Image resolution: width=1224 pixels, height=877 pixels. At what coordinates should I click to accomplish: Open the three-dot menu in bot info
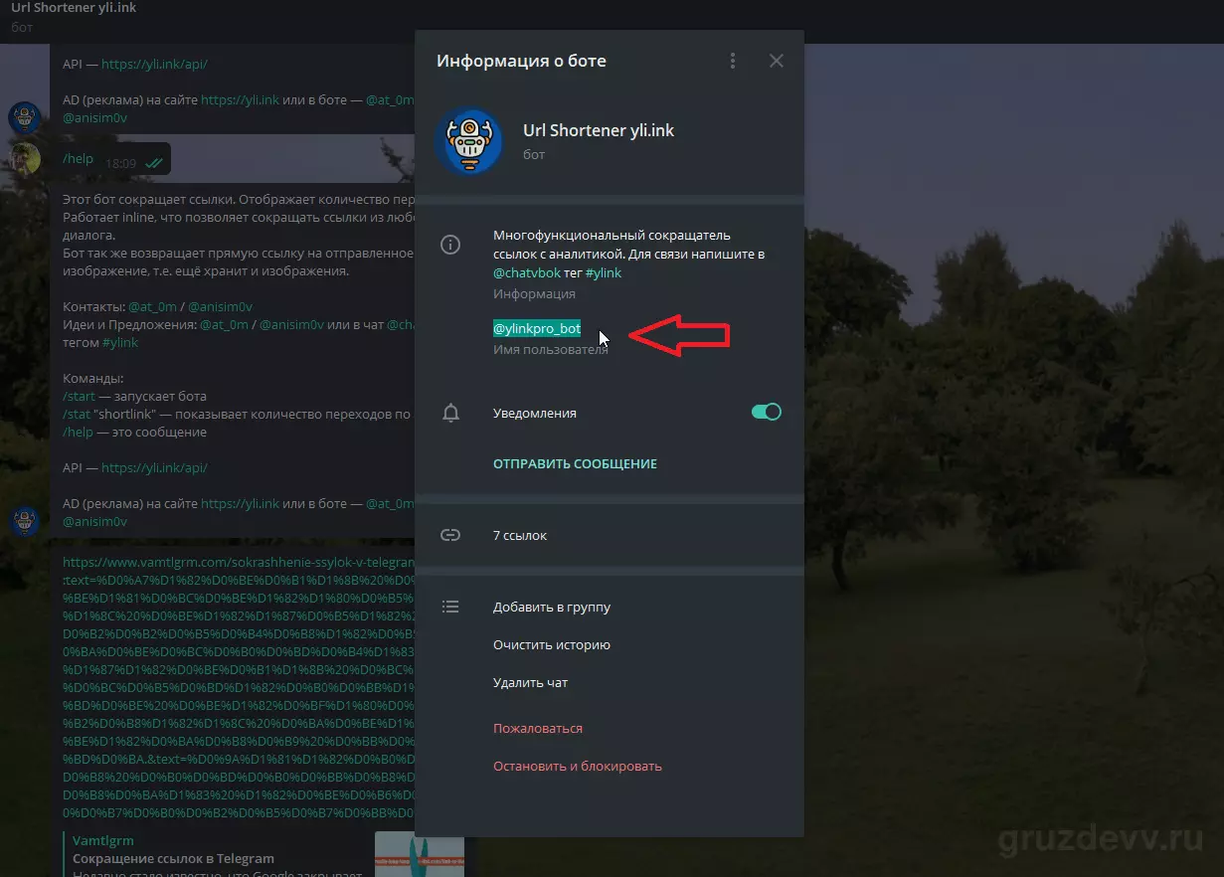pos(733,61)
